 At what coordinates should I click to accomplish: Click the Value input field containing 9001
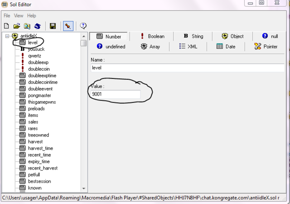click(116, 94)
